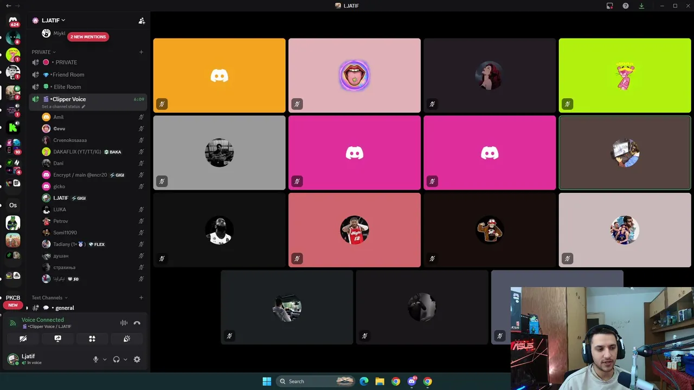Open Discord inbox icon in title bar
The height and width of the screenshot is (390, 694).
pos(609,5)
